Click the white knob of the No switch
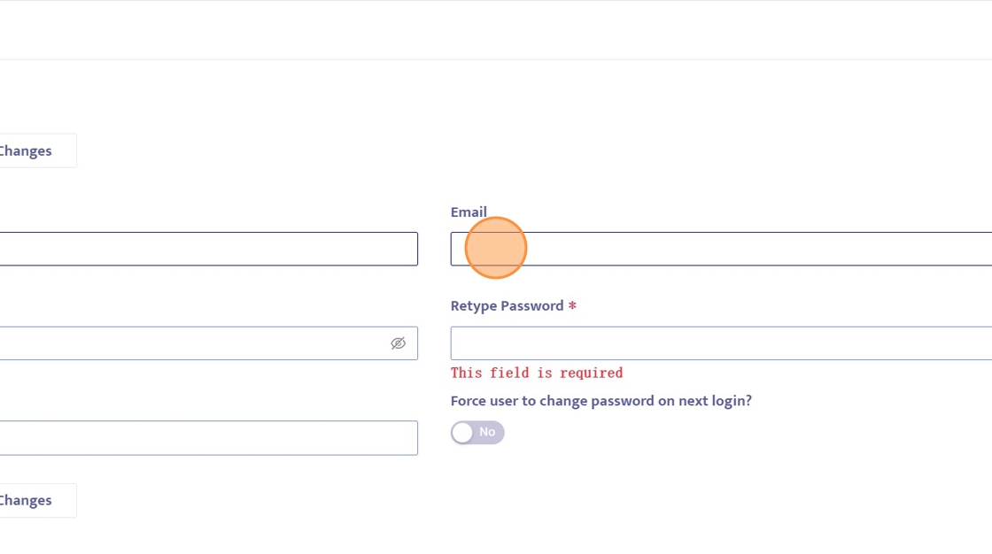 coord(462,433)
